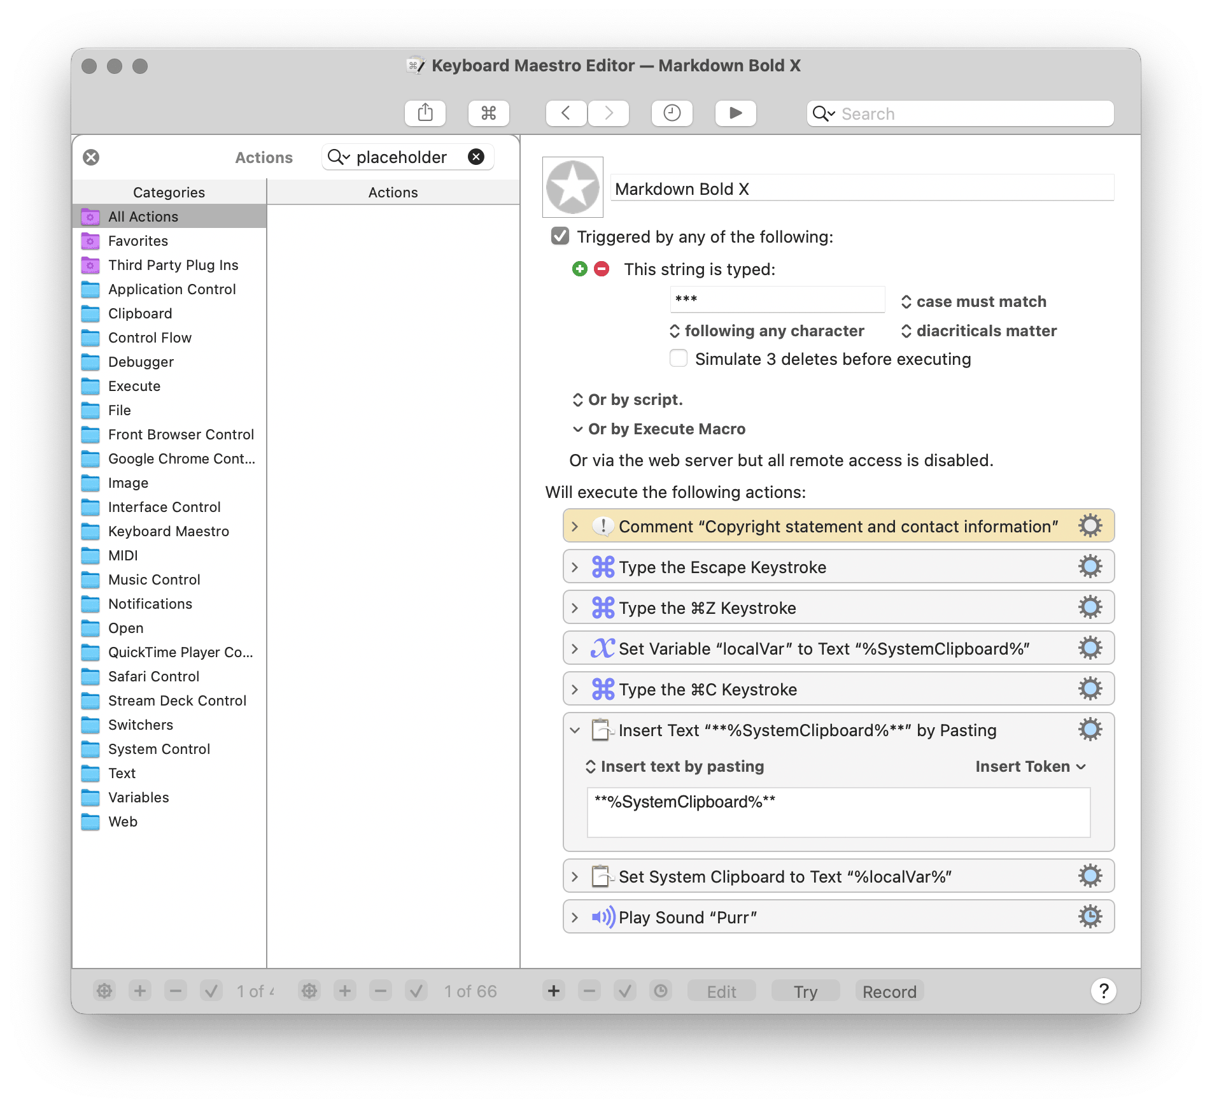The width and height of the screenshot is (1212, 1108).
Task: Expand the Type the ⌘Z Keystroke action
Action: tap(575, 608)
